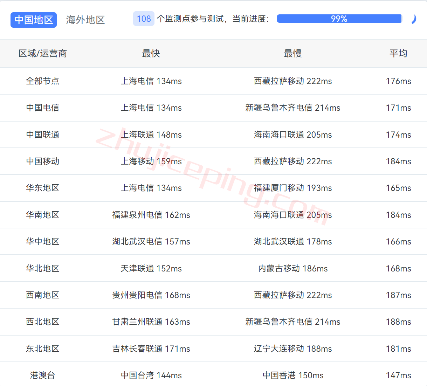Select the 西南地区 row label

click(43, 295)
